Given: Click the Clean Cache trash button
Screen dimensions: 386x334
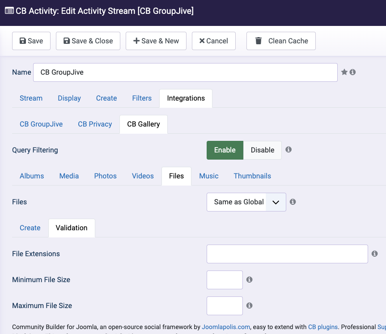Looking at the screenshot, I should click(x=281, y=41).
